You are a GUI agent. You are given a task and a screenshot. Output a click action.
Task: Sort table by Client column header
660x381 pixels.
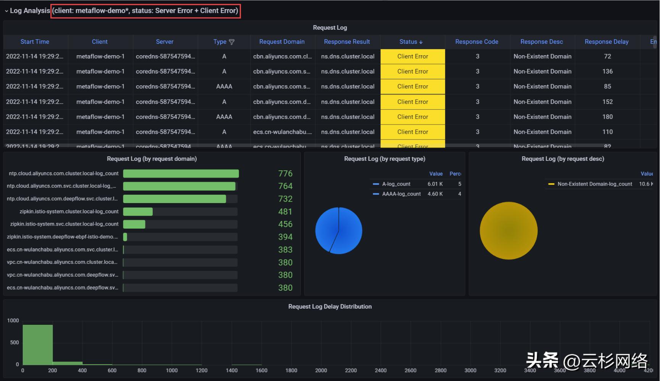point(100,42)
